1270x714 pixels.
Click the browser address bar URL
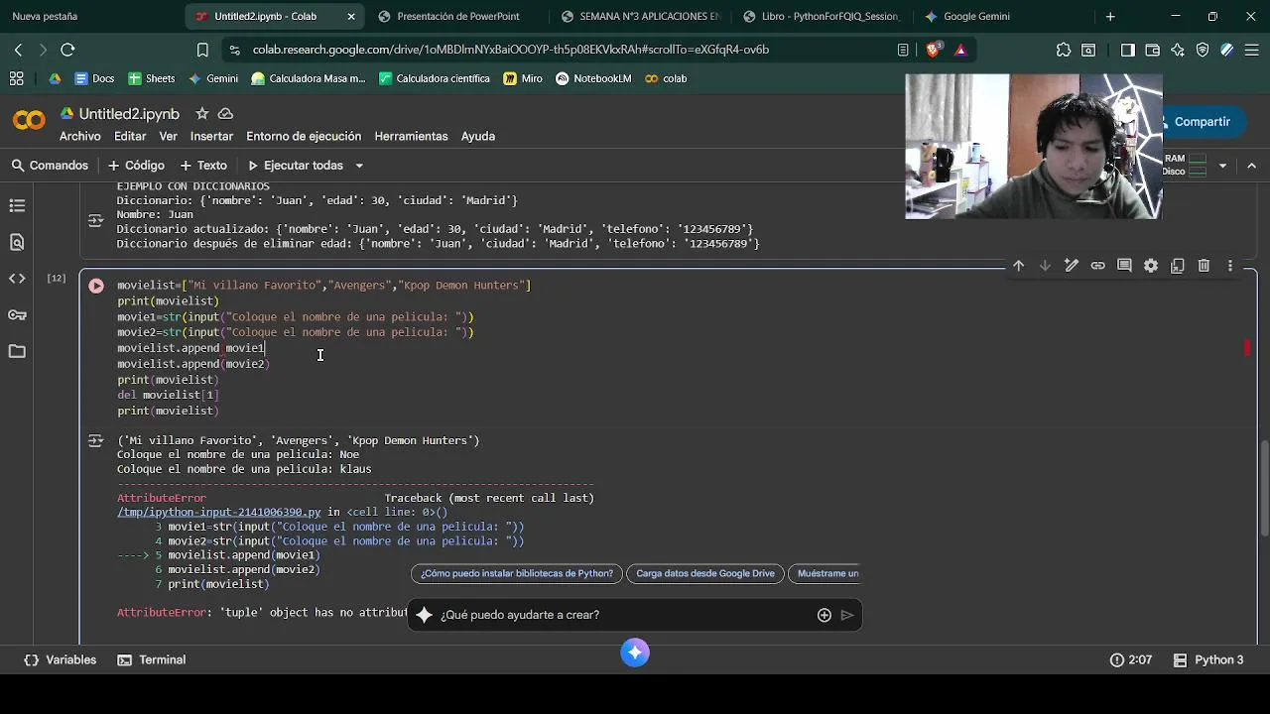coord(510,50)
